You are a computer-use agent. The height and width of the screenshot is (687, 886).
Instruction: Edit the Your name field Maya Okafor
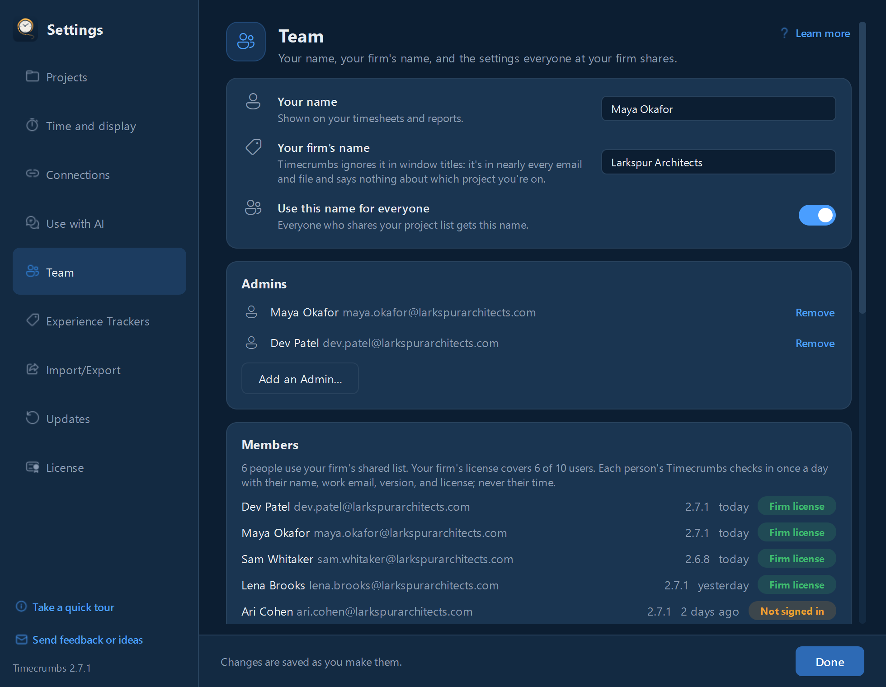click(718, 109)
